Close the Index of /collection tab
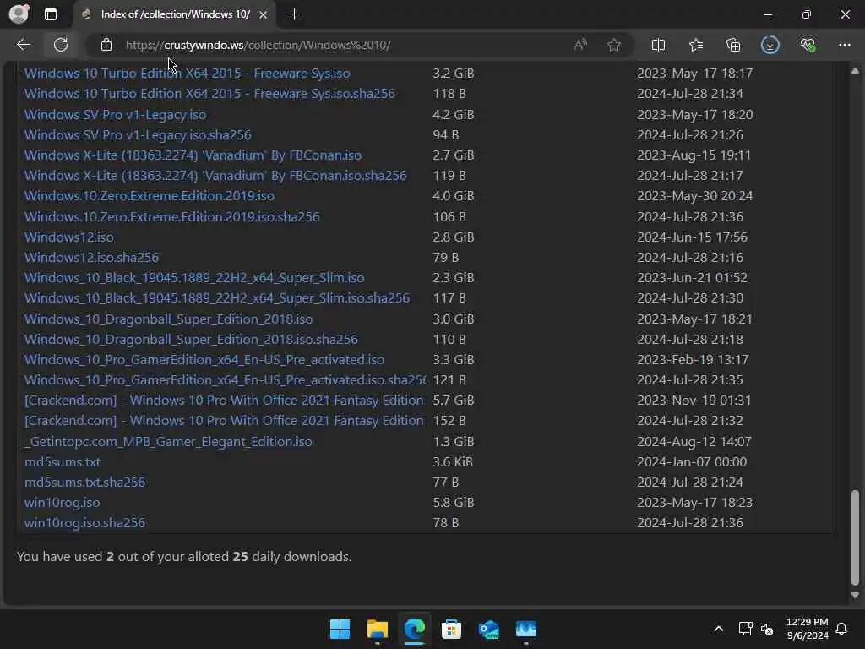 [x=264, y=14]
